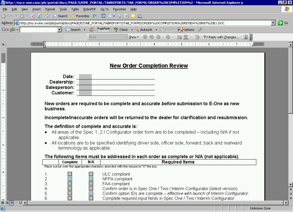Check Complete box for item 6 input fields
The height and width of the screenshot is (212, 293).
(69, 198)
